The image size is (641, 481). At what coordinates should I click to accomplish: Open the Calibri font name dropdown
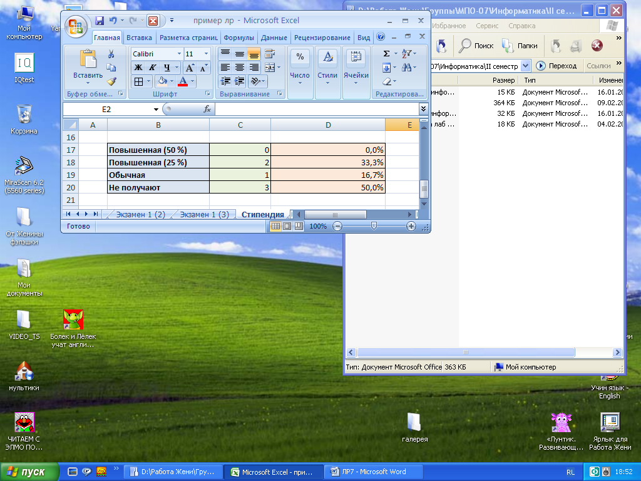click(179, 54)
